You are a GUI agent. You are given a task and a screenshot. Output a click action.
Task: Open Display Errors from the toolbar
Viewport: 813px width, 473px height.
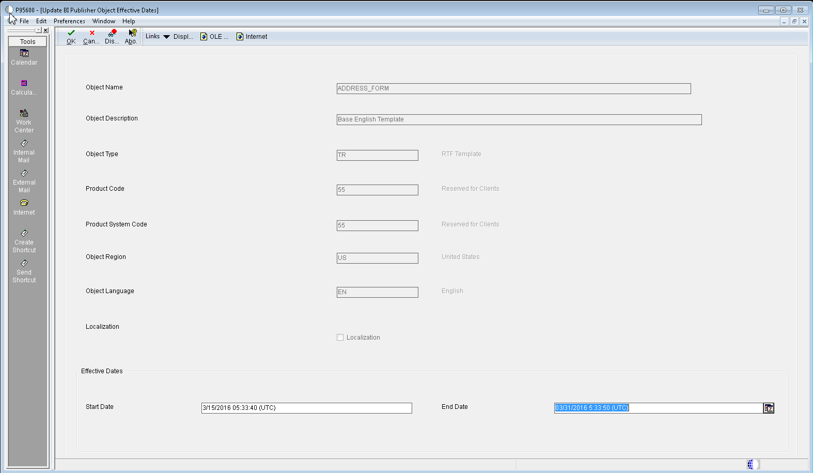point(112,37)
